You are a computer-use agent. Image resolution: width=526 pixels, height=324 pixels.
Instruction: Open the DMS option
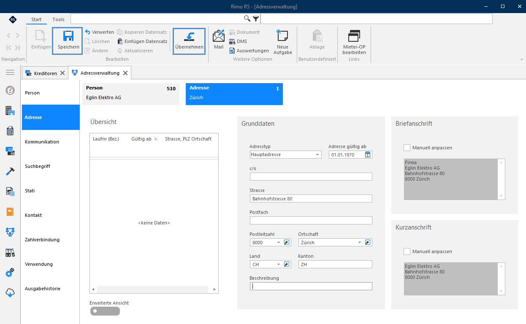(x=238, y=41)
